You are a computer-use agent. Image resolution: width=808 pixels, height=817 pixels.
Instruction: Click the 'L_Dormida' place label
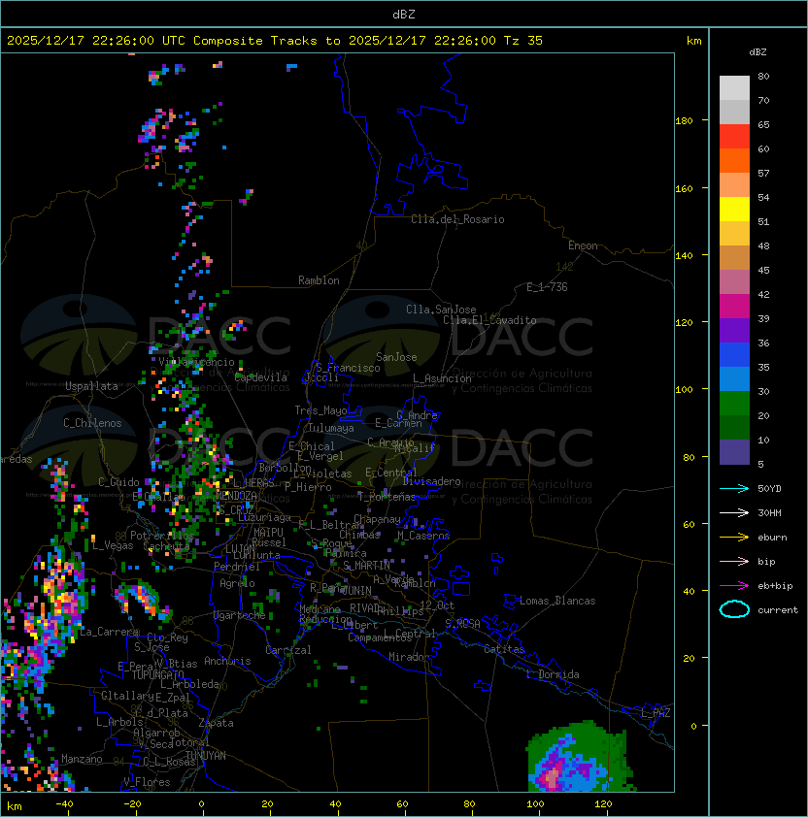(553, 674)
